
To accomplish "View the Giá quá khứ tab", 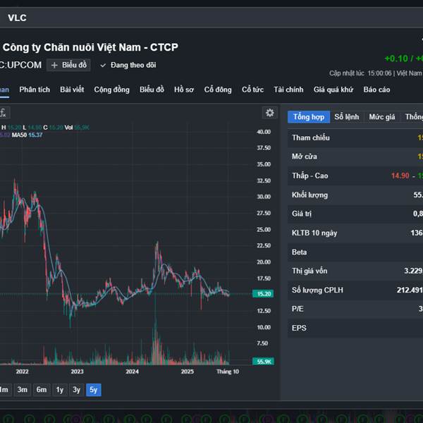I will (333, 90).
